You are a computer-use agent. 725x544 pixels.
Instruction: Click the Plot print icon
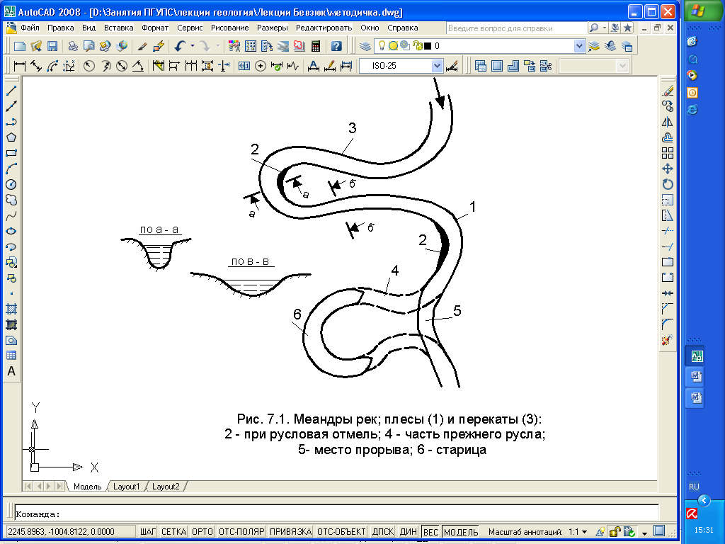[73, 46]
